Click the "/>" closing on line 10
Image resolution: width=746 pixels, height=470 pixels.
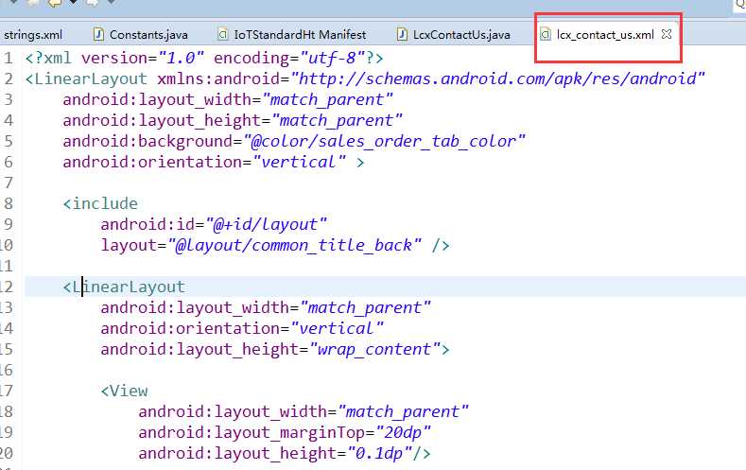tap(441, 246)
